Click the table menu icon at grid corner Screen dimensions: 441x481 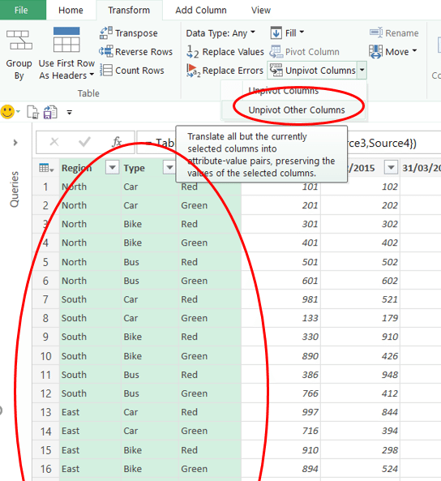[46, 168]
